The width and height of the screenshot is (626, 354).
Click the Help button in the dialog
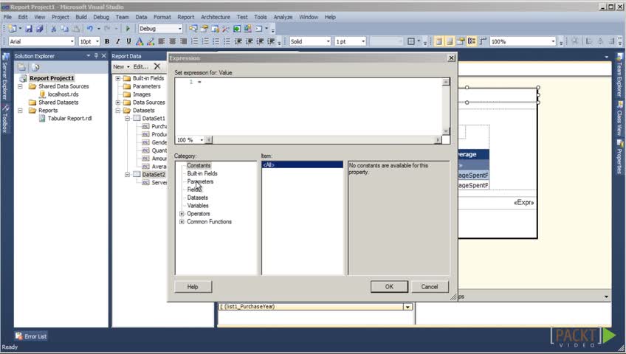[x=193, y=287]
